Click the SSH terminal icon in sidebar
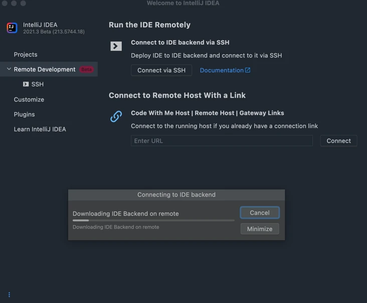Screen dimensions: 367x303 coord(26,84)
